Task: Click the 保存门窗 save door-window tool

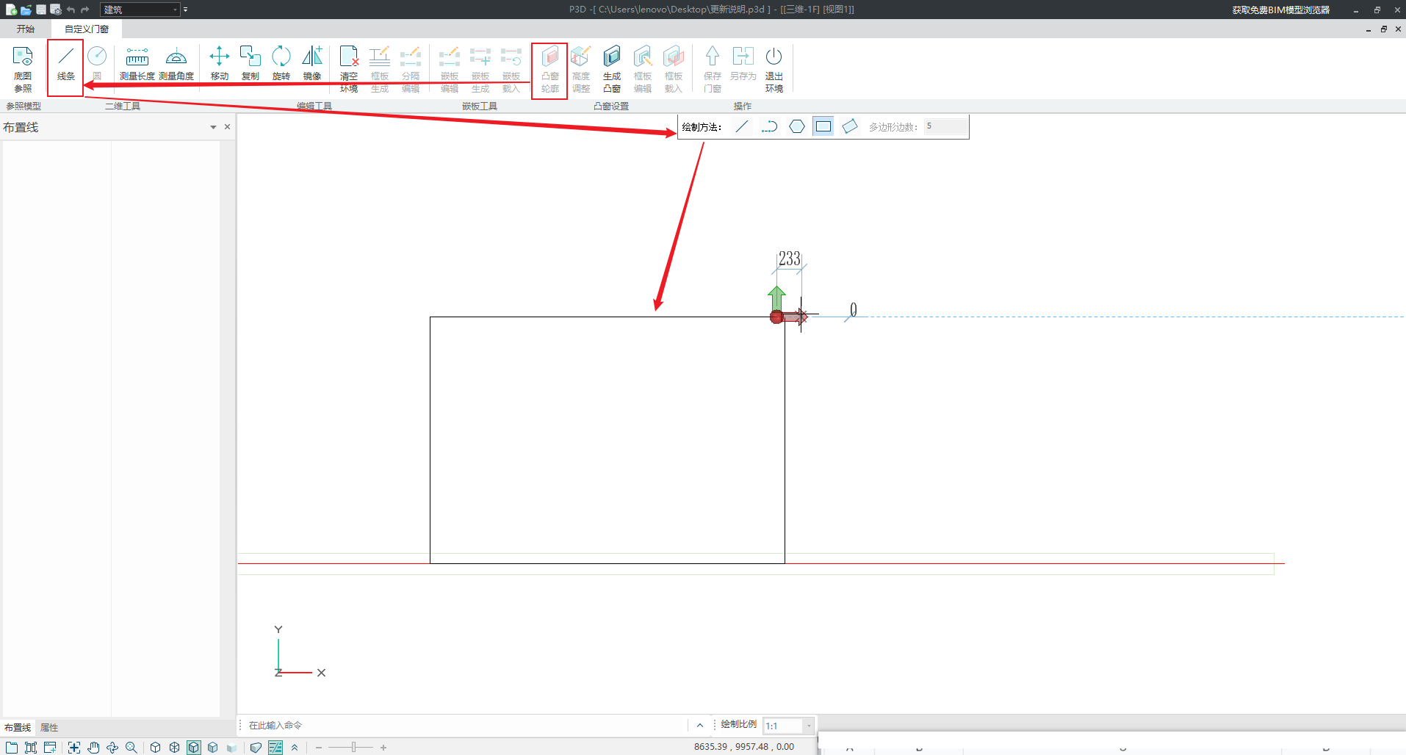Action: [x=713, y=69]
